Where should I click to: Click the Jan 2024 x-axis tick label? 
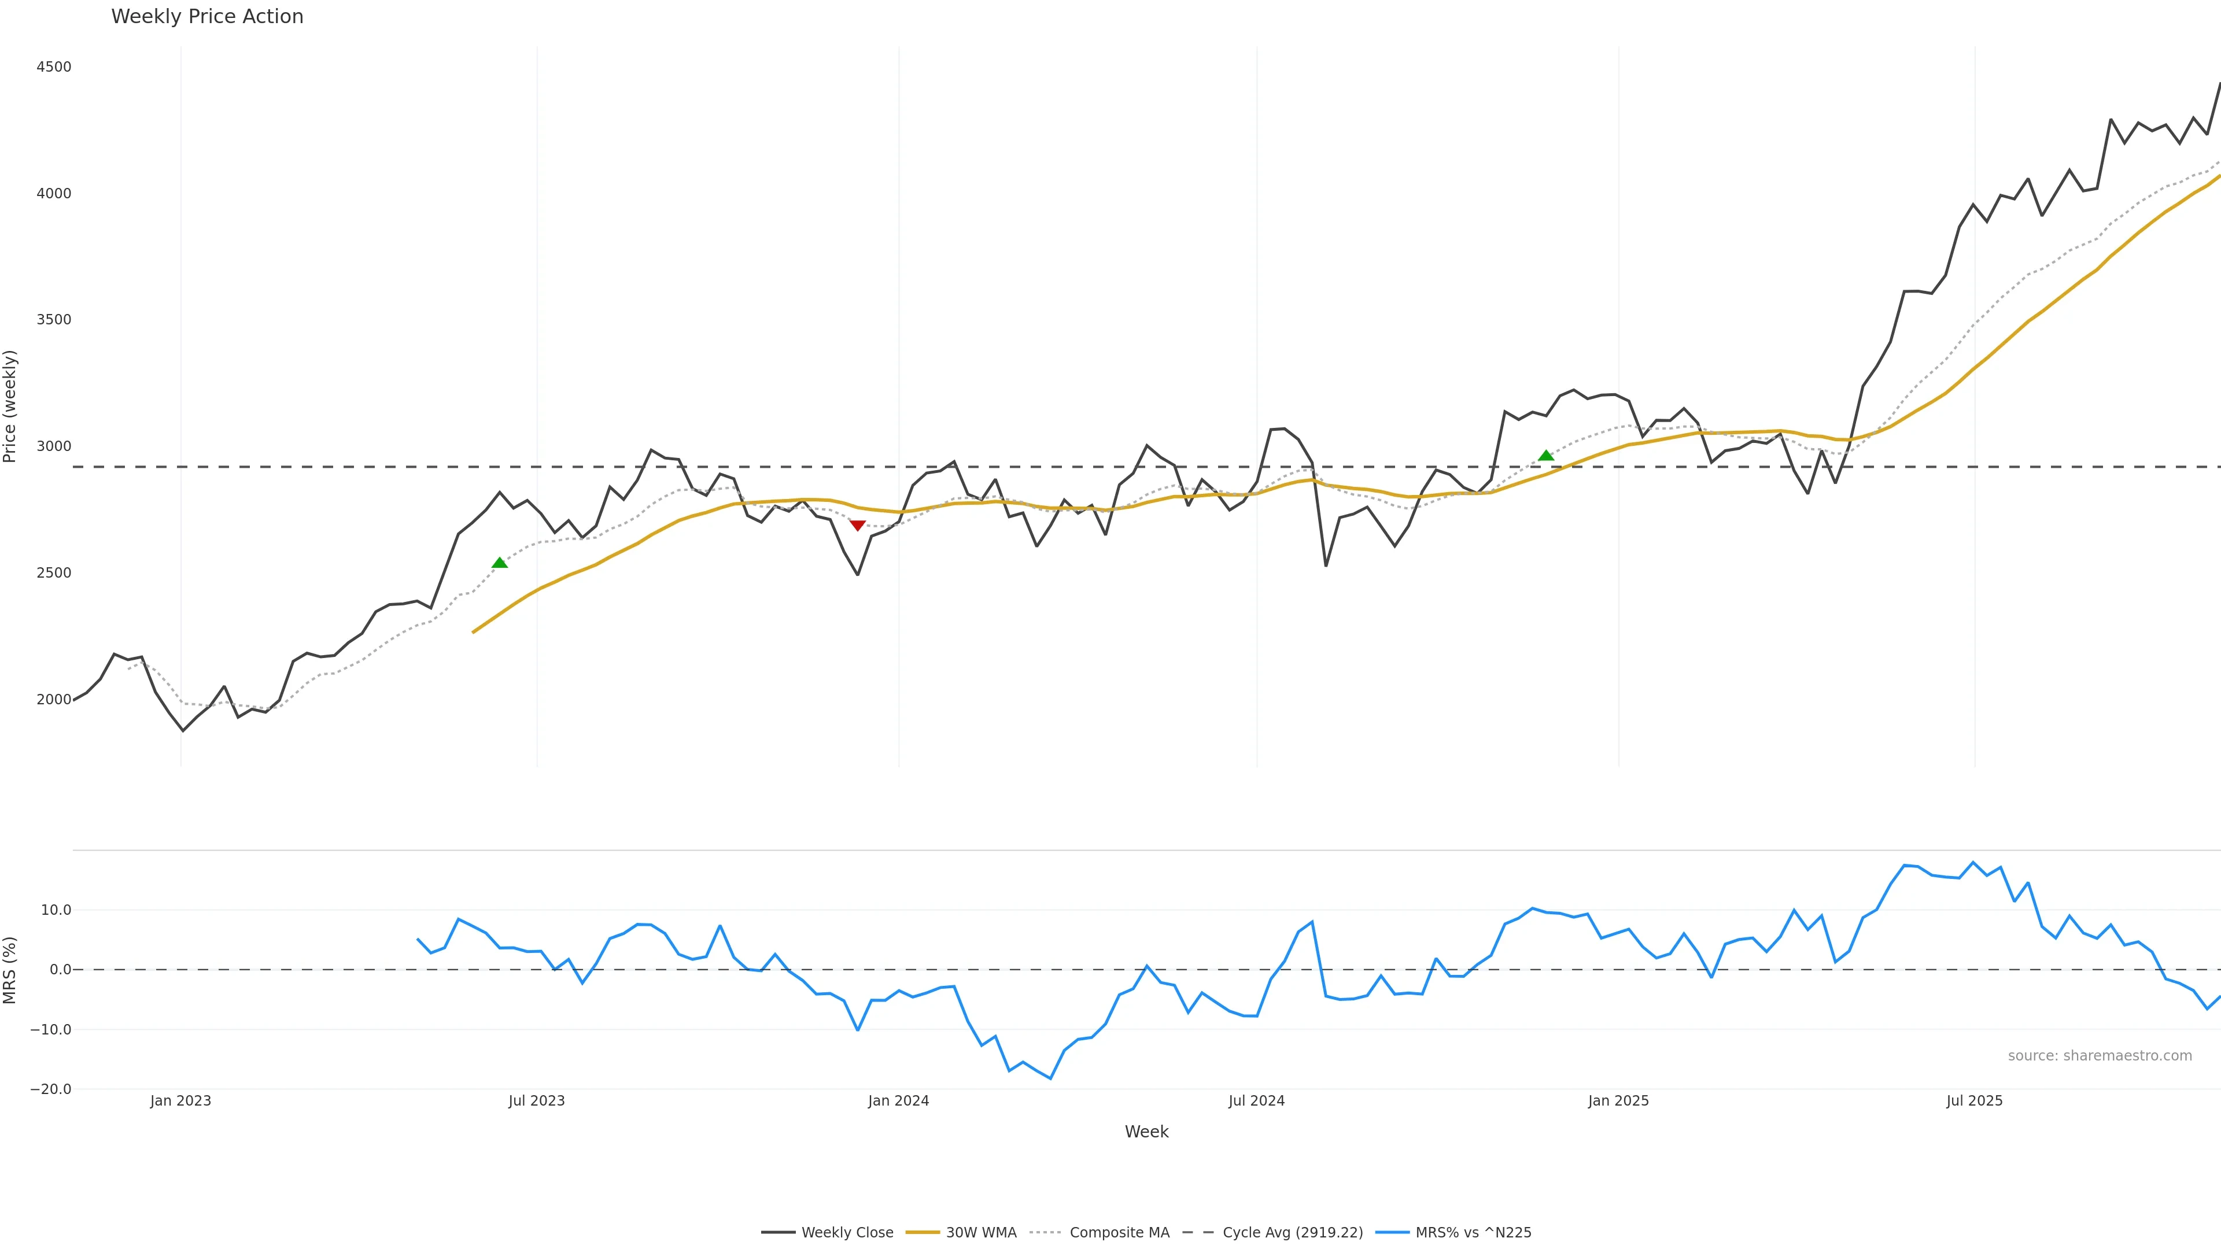coord(898,1101)
